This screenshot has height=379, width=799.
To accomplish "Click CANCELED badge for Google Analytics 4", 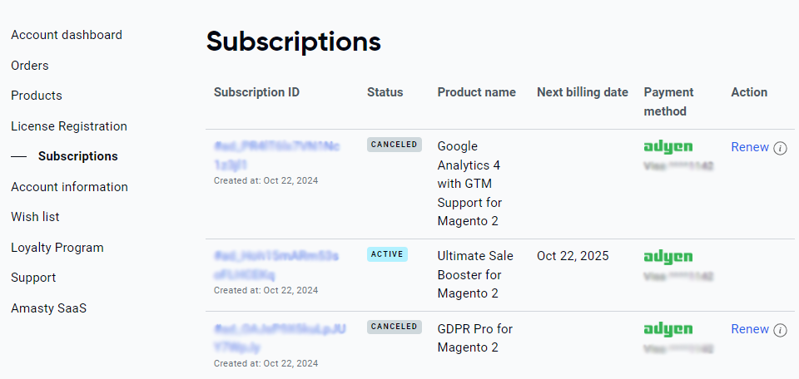I will [x=395, y=145].
